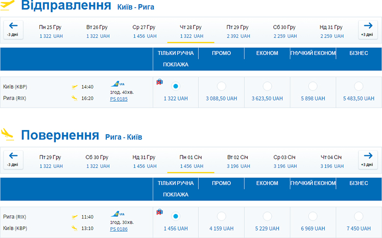Select departure date Пт 29 Гру
Image resolution: width=382 pixels, height=238 pixels.
pyautogui.click(x=239, y=31)
